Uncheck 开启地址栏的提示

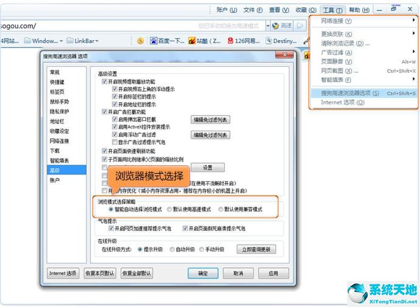tap(115, 104)
